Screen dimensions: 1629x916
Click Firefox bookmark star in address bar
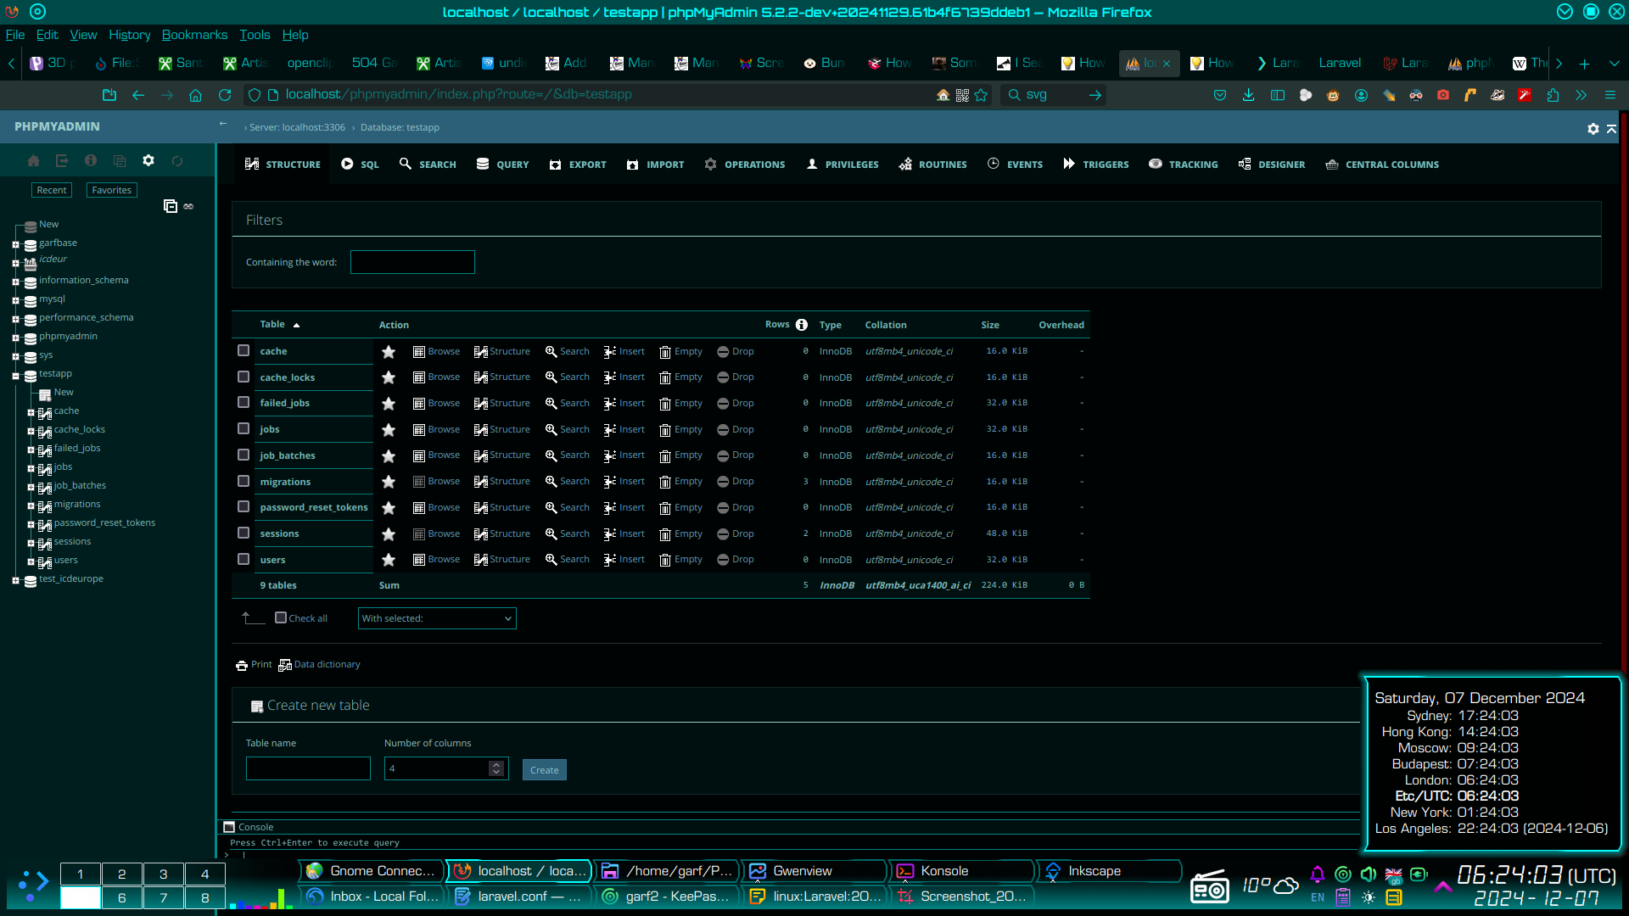click(981, 95)
